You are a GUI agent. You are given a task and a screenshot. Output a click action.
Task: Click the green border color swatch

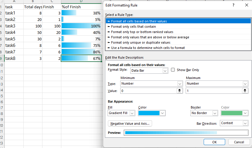(x=232, y=113)
